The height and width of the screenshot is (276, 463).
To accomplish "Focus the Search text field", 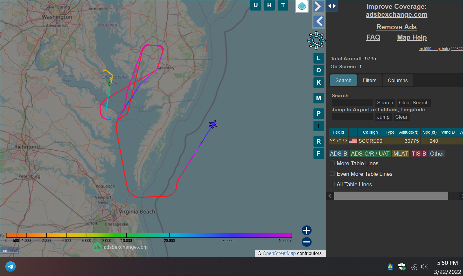I will [x=352, y=103].
